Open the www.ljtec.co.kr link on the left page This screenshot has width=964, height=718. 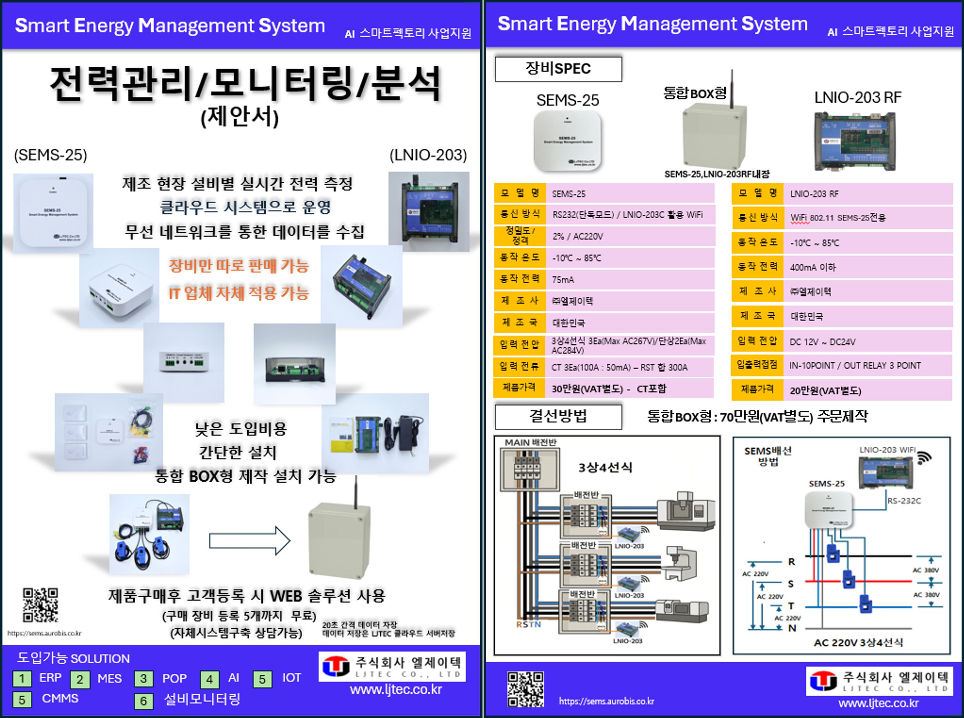(395, 689)
